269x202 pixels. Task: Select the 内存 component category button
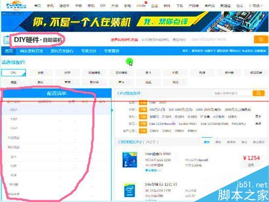click(67, 73)
